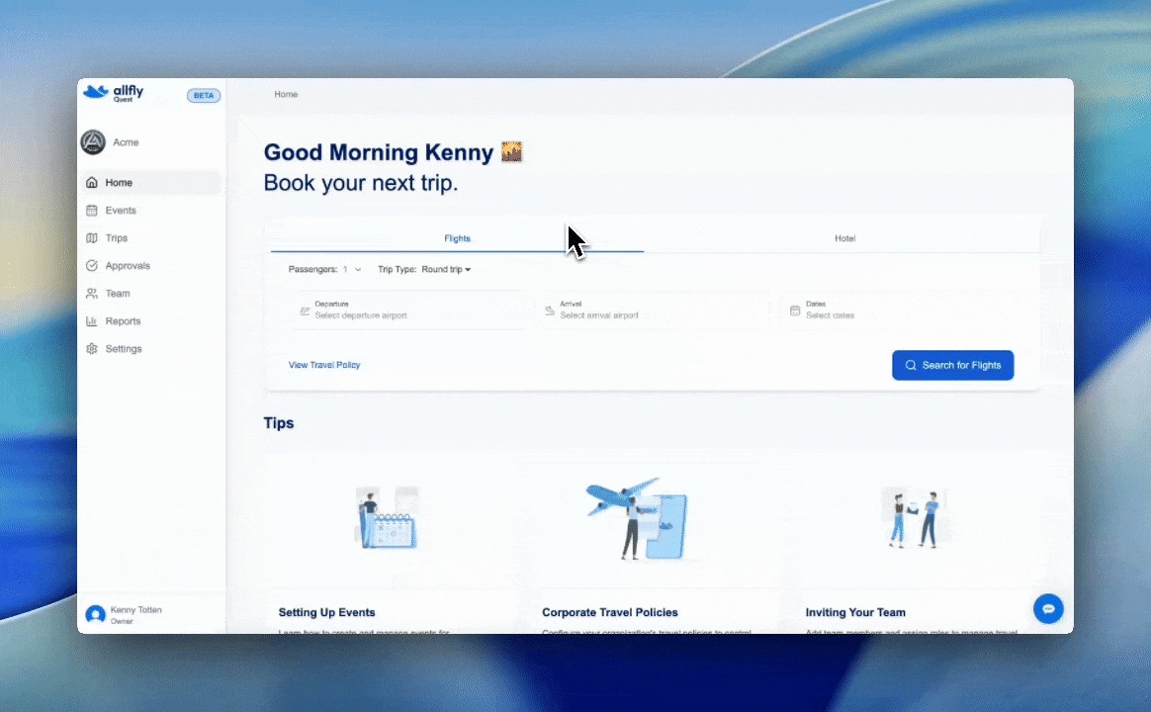Open the Setting Up Events tip illustration
Screen dimensions: 1151x712
click(387, 517)
